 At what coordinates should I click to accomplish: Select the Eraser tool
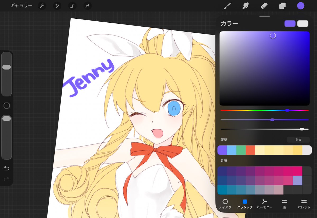click(264, 6)
